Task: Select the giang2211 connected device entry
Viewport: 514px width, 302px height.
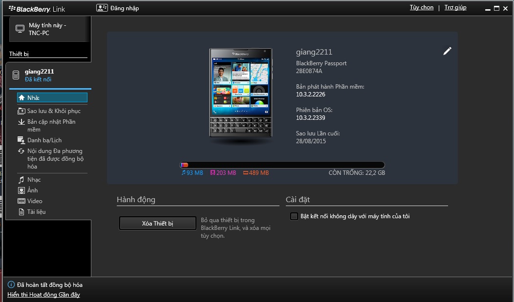Action: coord(39,75)
